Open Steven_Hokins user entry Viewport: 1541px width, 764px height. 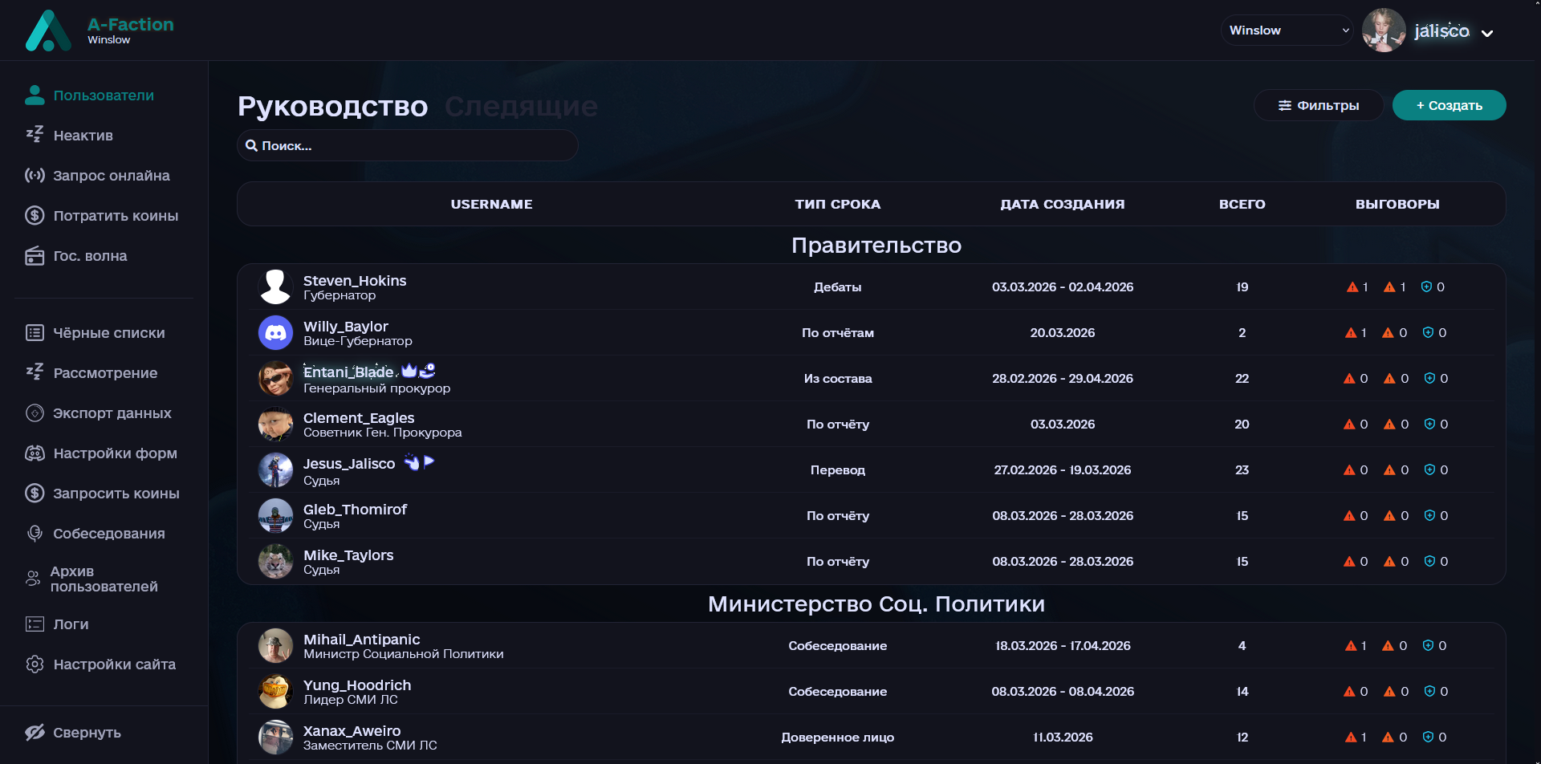click(354, 281)
